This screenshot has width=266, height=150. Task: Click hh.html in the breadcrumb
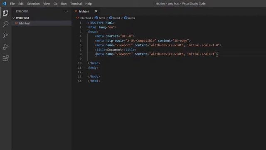[85, 18]
